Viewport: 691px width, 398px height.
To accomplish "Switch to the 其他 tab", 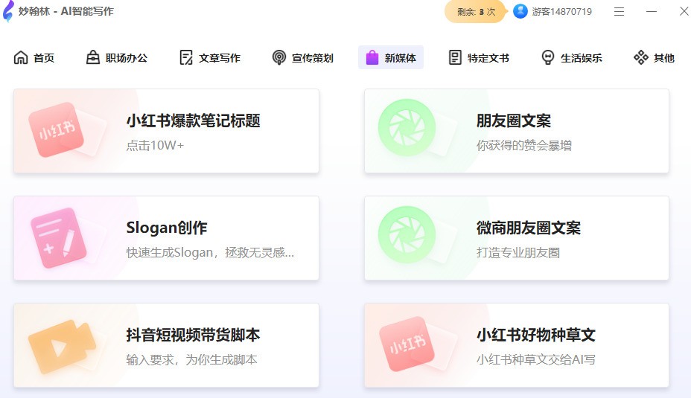I will click(654, 58).
